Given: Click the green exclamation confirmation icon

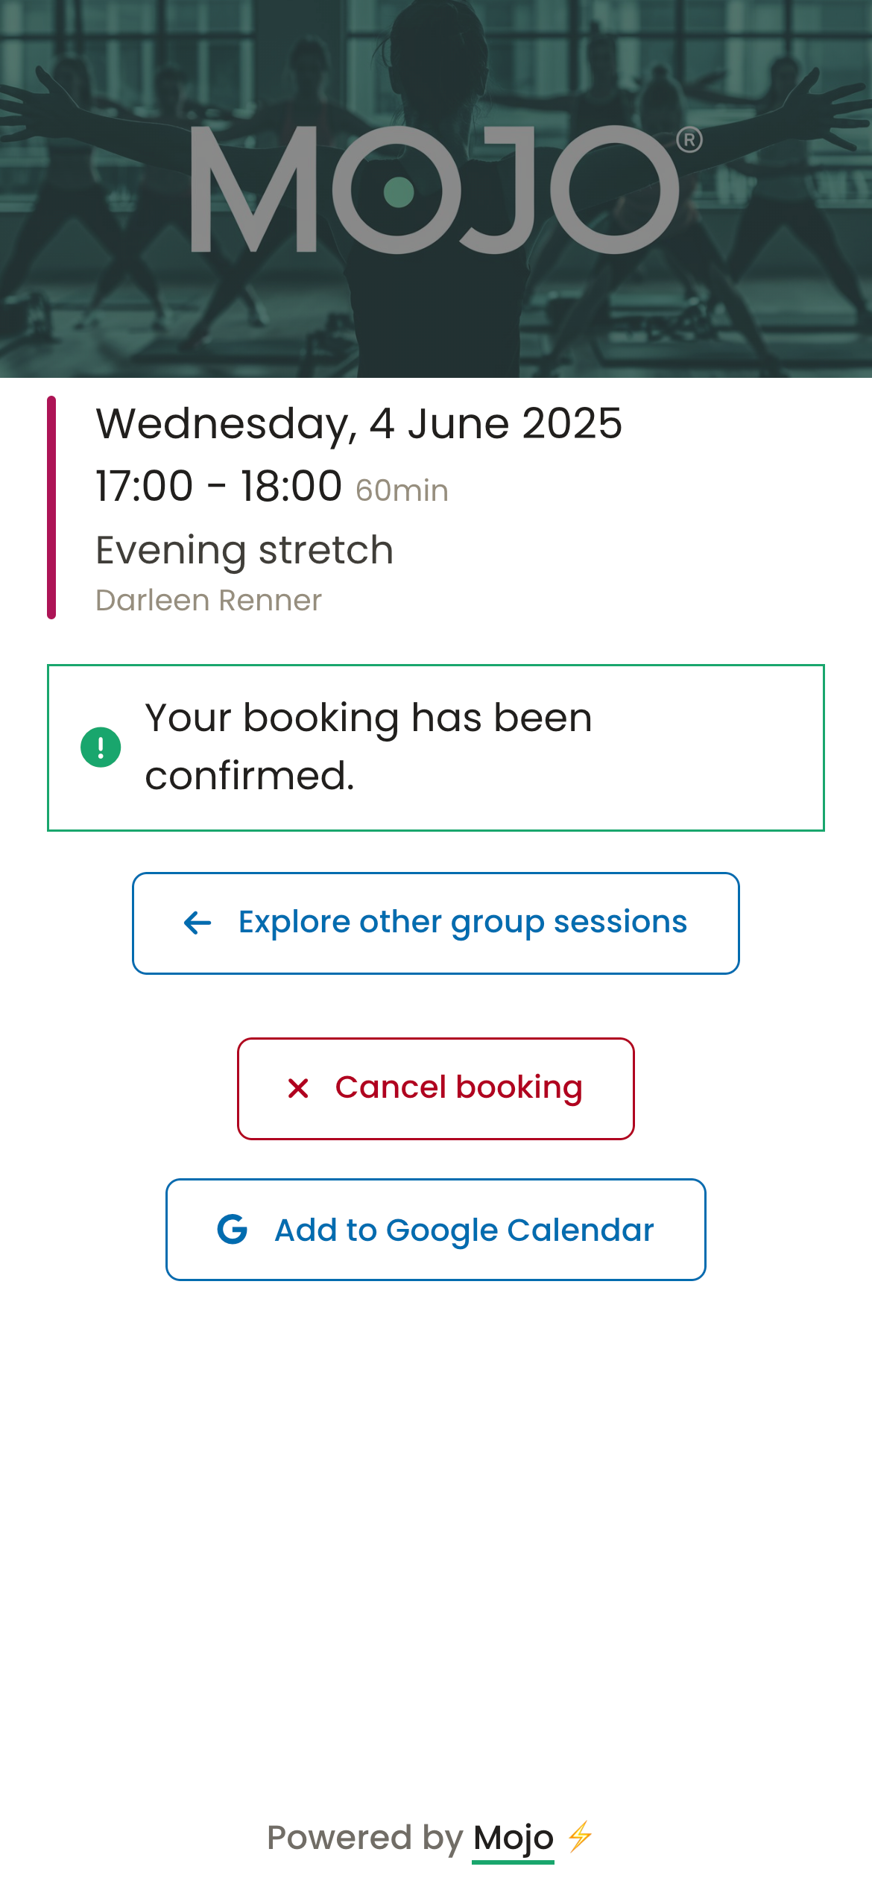Looking at the screenshot, I should (101, 747).
